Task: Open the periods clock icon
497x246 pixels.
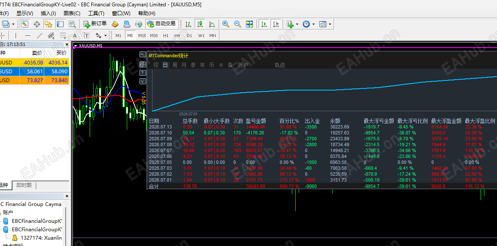Action: pyautogui.click(x=306, y=24)
